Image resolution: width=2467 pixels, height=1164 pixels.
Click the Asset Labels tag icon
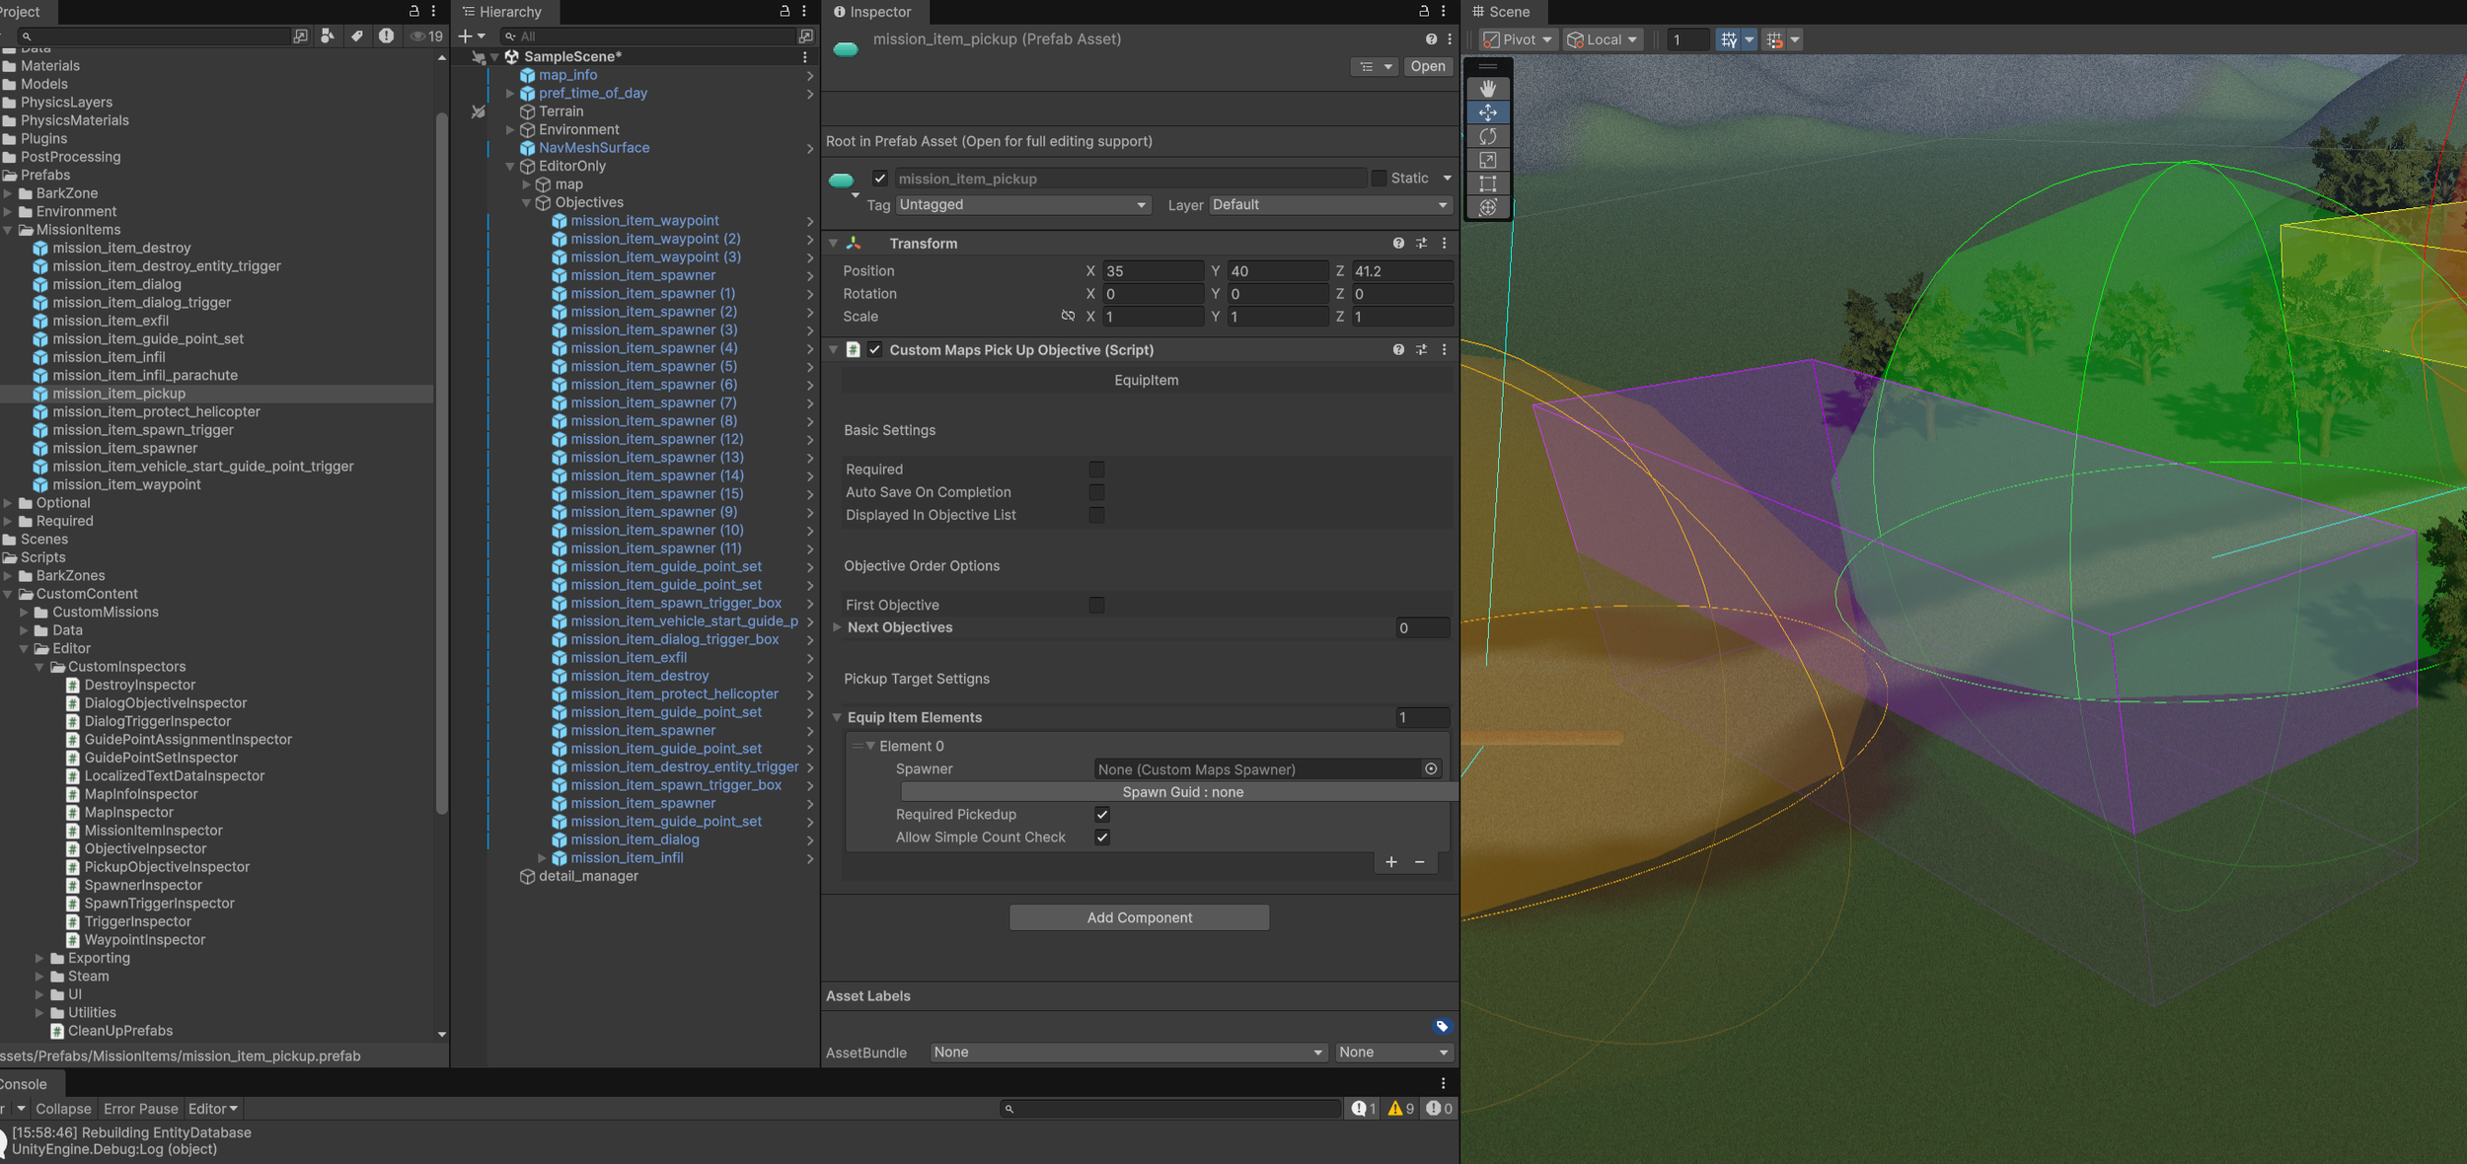(1442, 1027)
